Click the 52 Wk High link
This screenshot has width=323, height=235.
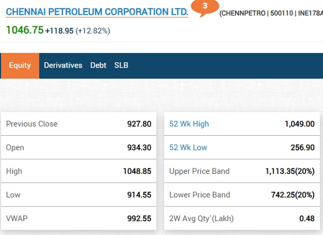pyautogui.click(x=189, y=124)
